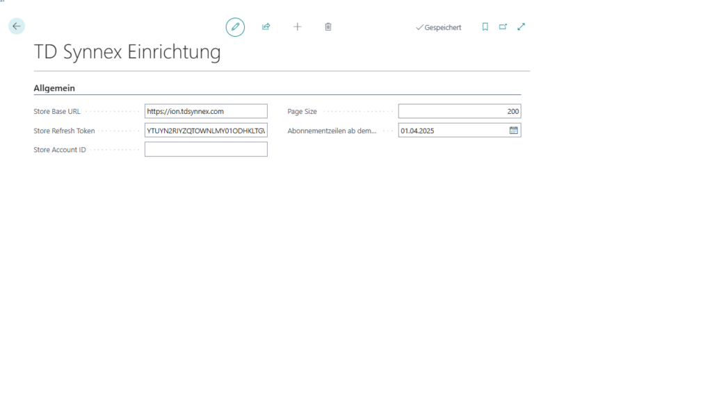
Task: Change the Page Size value 200
Action: (460, 111)
